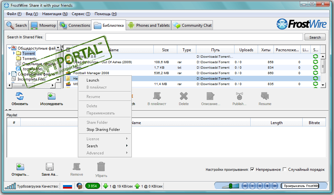Open the Сервис menu
This screenshot has height=195, width=334.
(x=81, y=14)
